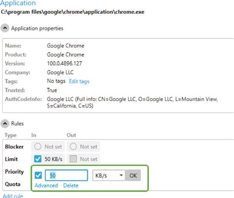Collapse the Application properties section
The image size is (234, 198).
click(5, 28)
